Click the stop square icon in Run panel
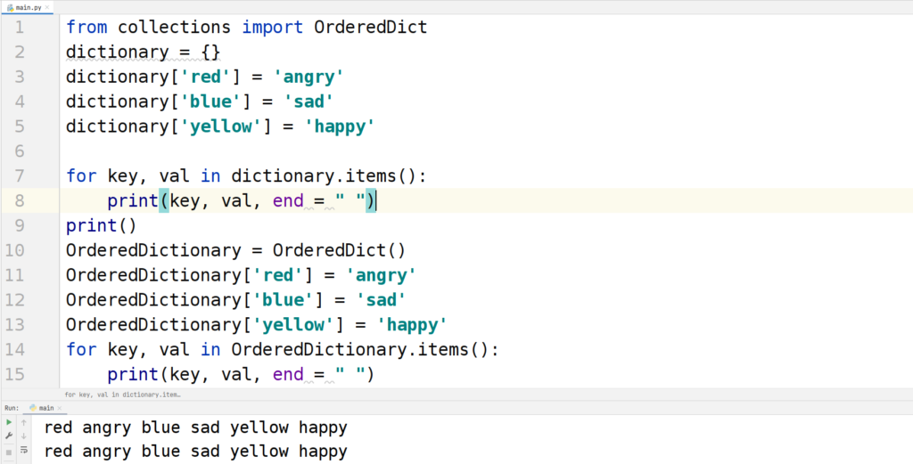Viewport: 913px width, 464px height. point(9,452)
